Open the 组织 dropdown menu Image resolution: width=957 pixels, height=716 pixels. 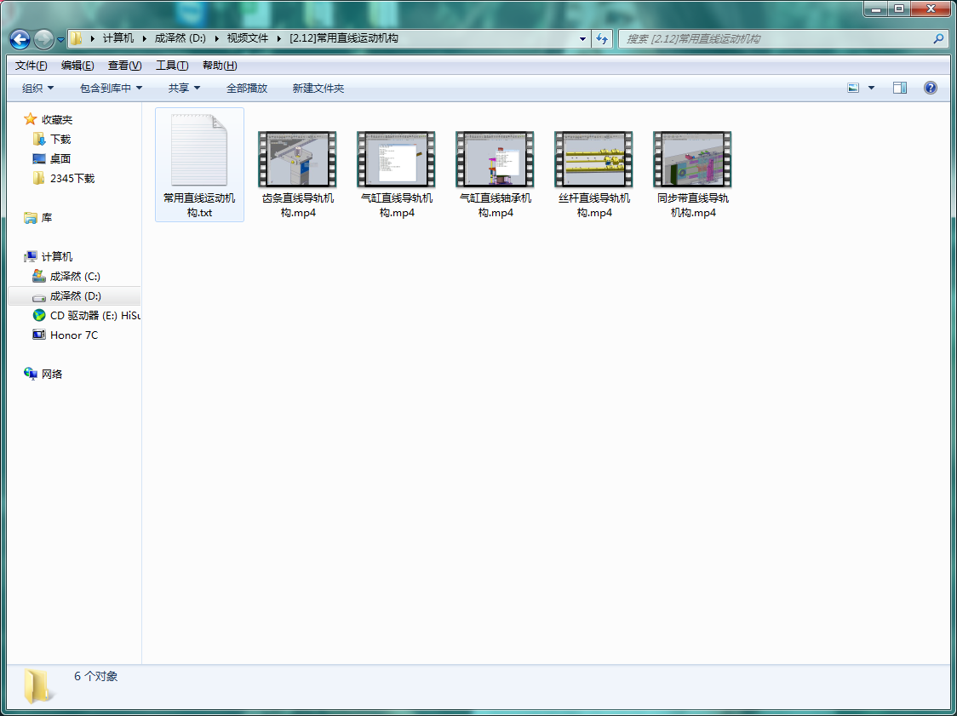tap(37, 88)
